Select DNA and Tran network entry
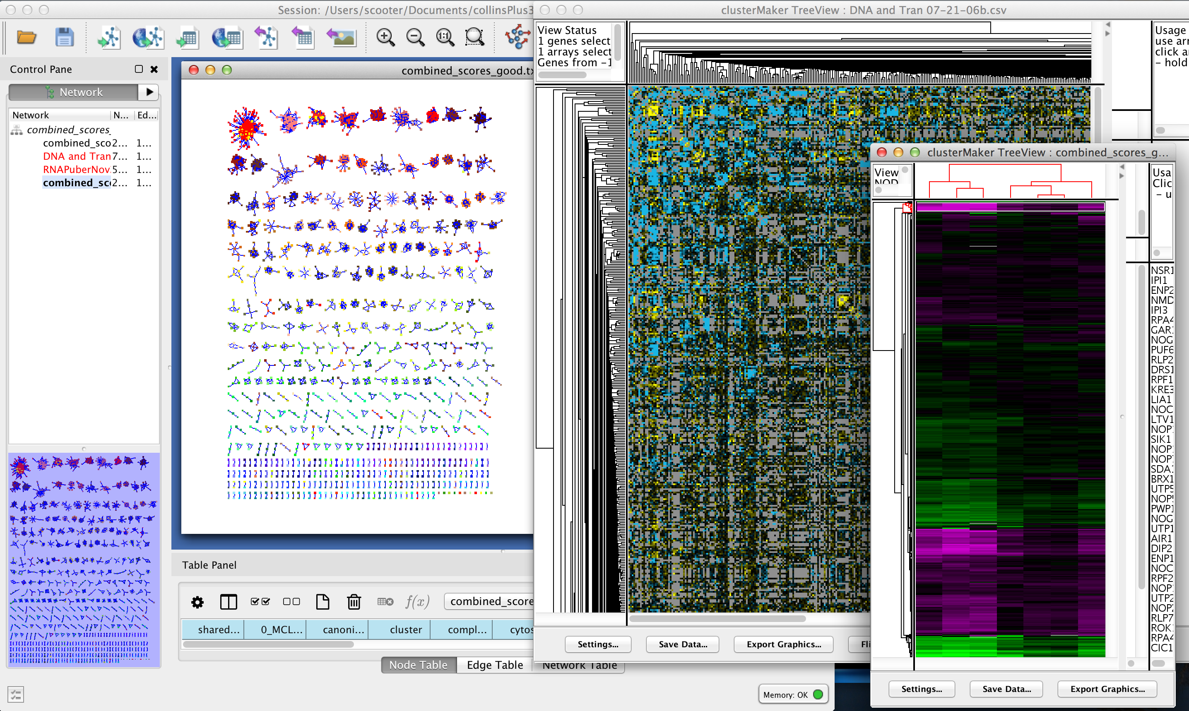1189x711 pixels. 77,156
